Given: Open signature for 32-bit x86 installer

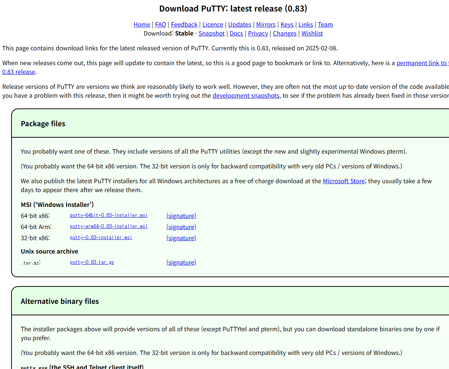Looking at the screenshot, I should 181,238.
